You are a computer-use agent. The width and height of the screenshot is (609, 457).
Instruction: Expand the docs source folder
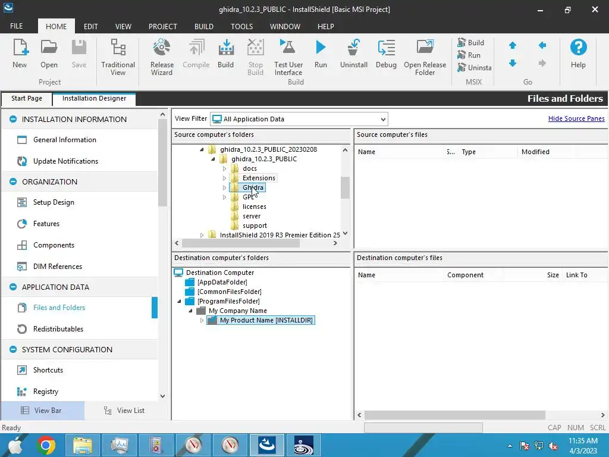(224, 168)
